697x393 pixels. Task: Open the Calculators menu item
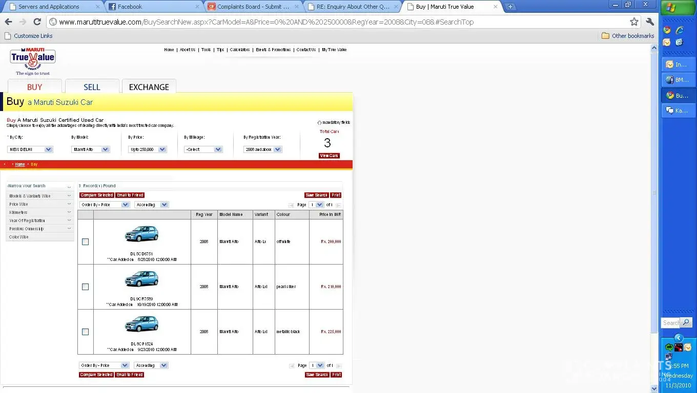tap(240, 50)
